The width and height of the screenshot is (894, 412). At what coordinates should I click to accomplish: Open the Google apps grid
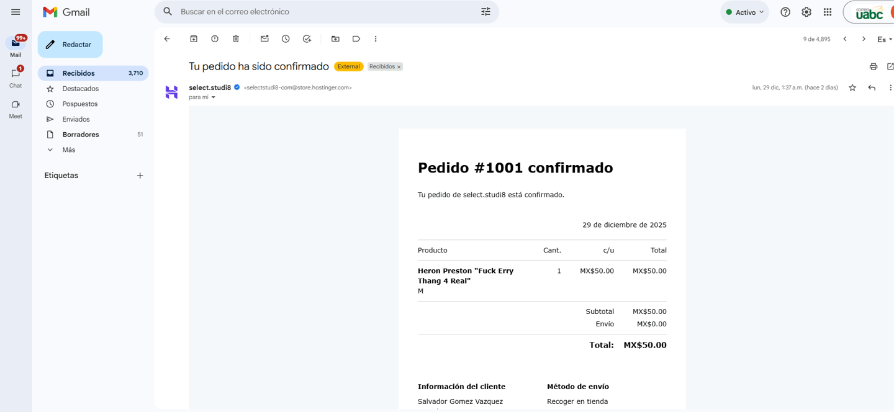[828, 12]
